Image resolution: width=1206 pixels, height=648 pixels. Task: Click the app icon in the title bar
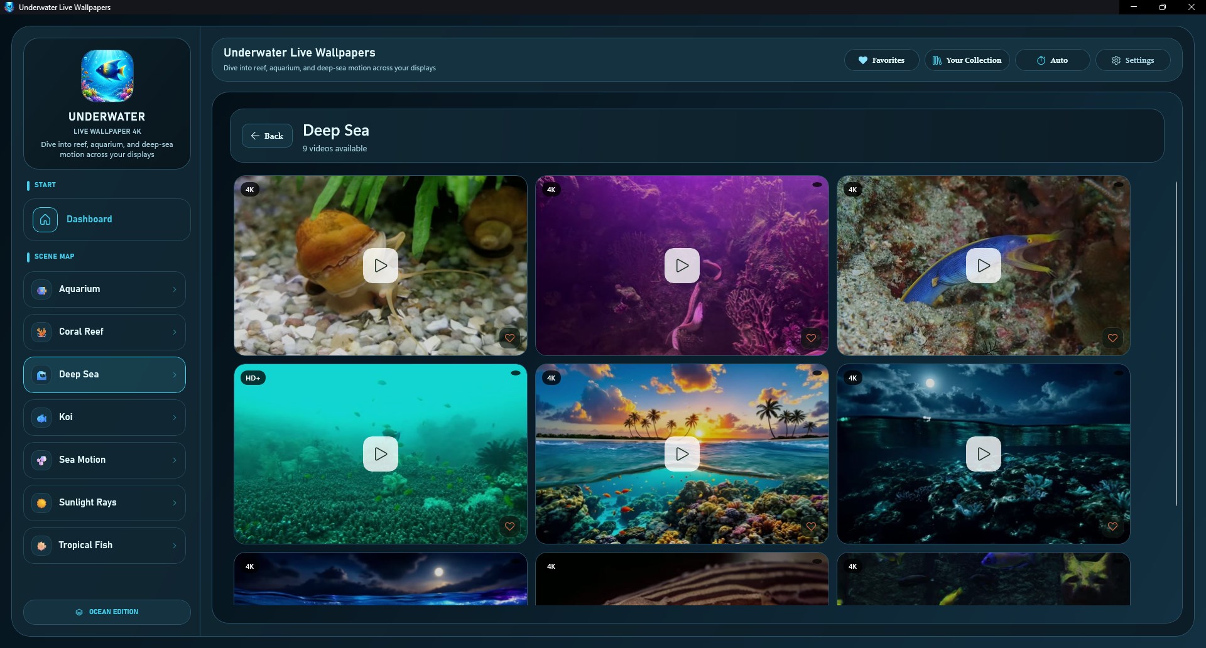pos(9,7)
